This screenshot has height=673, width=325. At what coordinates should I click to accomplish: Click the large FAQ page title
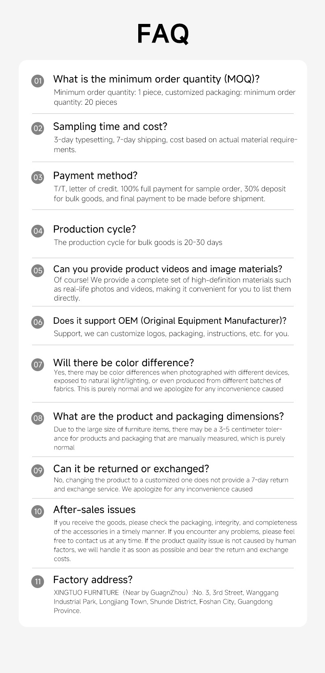(x=163, y=34)
